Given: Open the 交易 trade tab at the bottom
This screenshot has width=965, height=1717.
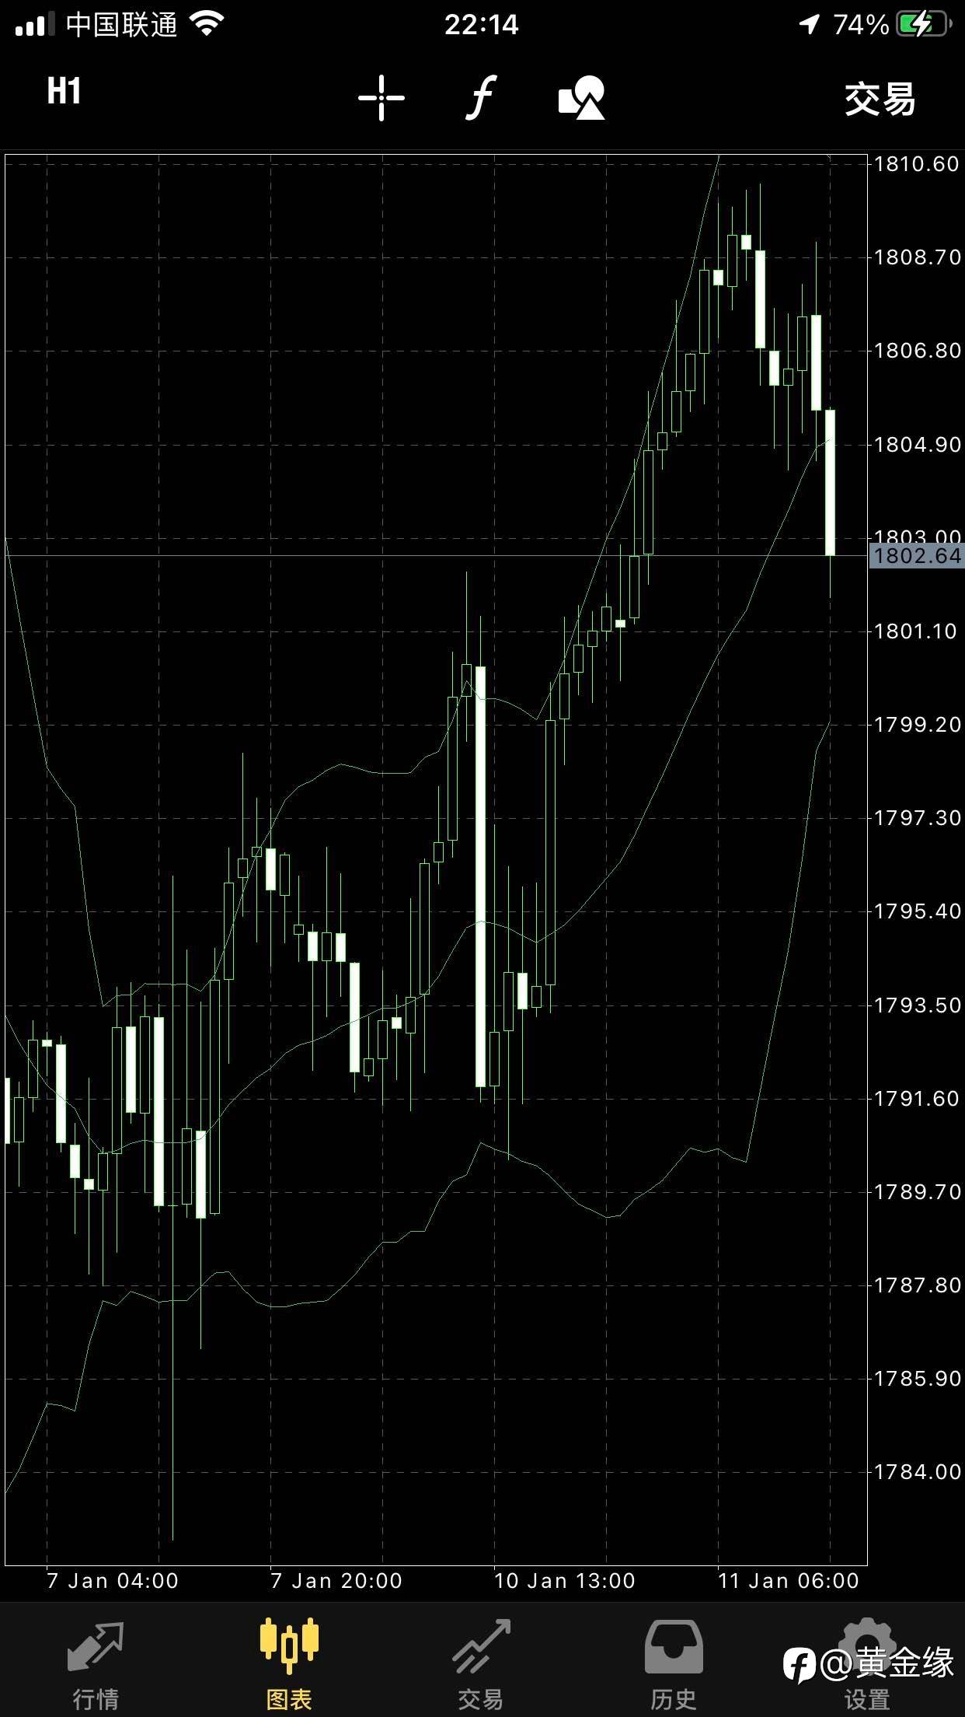Looking at the screenshot, I should click(x=481, y=1666).
